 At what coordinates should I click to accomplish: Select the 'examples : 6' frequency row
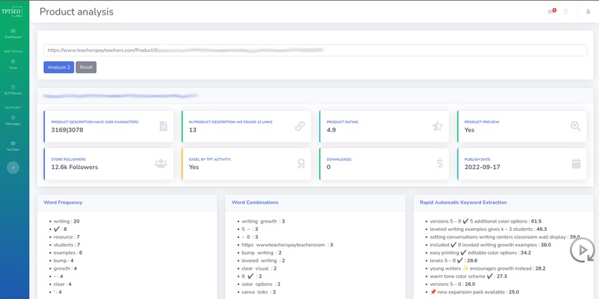click(68, 252)
